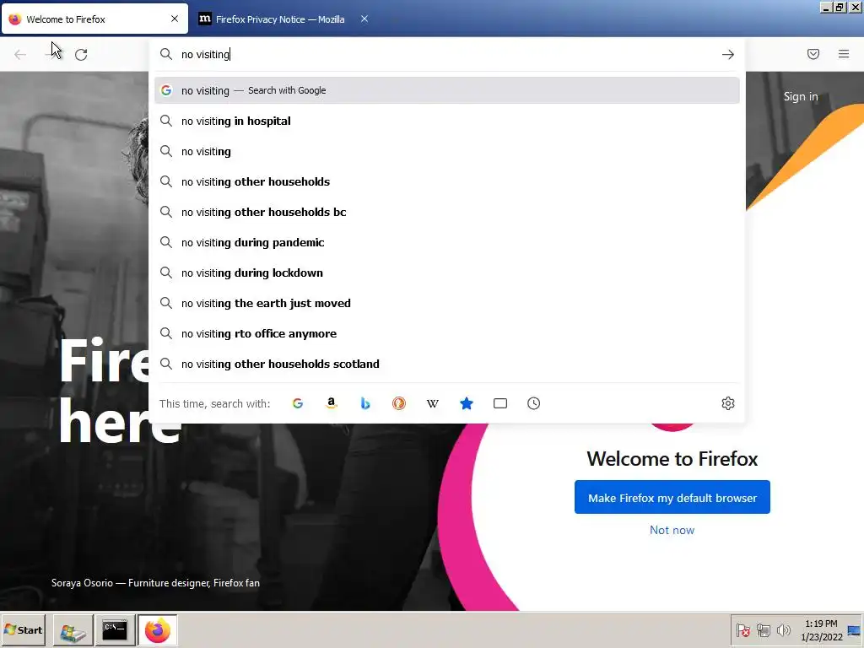The image size is (864, 648).
Task: Search this time with Amazon
Action: (x=331, y=403)
